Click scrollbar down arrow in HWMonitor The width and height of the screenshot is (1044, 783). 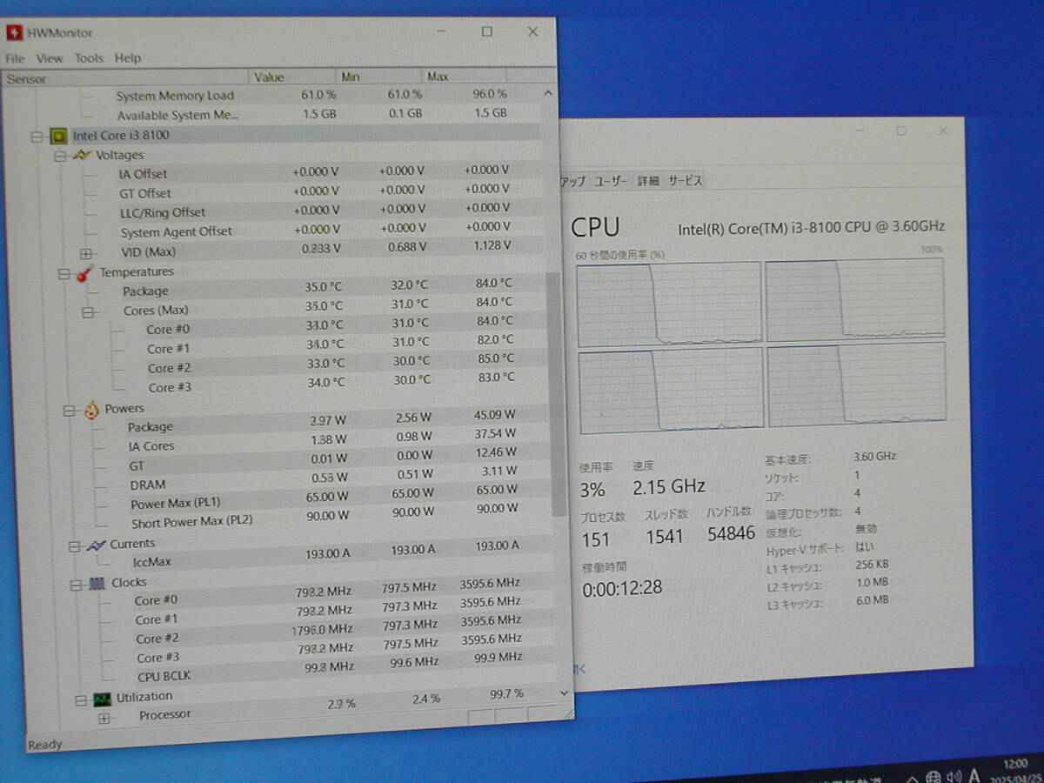tap(563, 693)
